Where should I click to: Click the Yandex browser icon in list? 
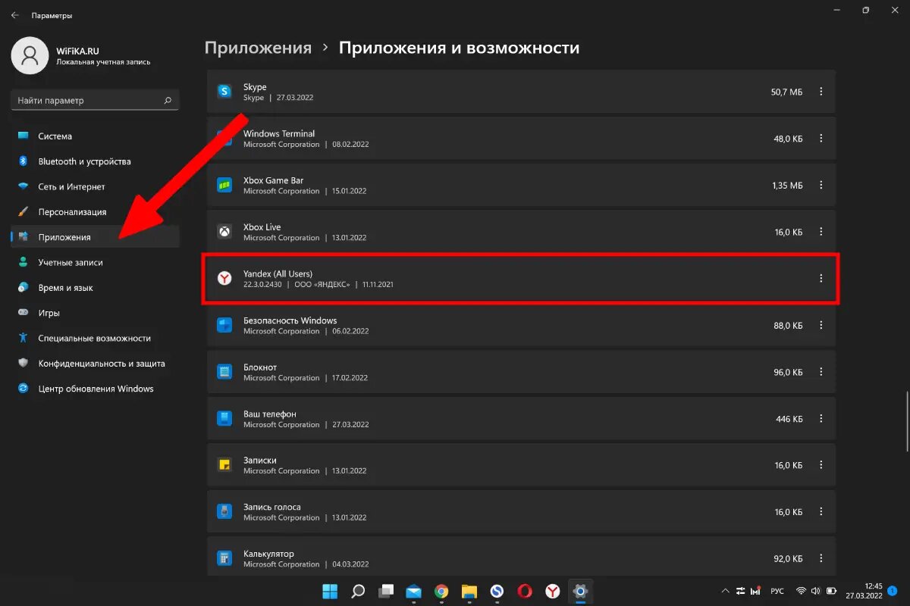point(224,279)
